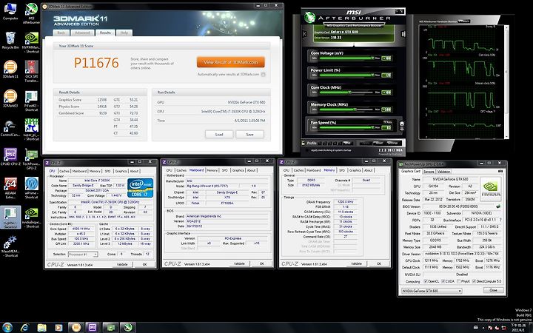
Task: Click the Detach button on hardware monitor
Action: click(463, 21)
